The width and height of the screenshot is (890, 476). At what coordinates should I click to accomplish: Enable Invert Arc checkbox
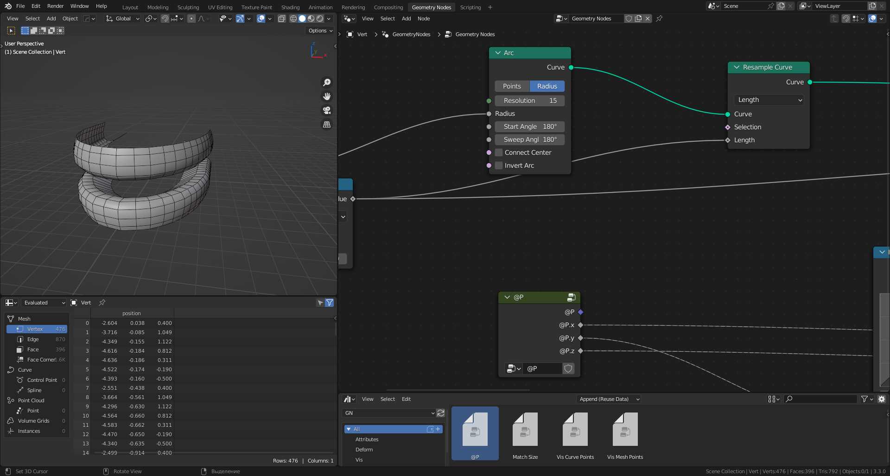499,165
